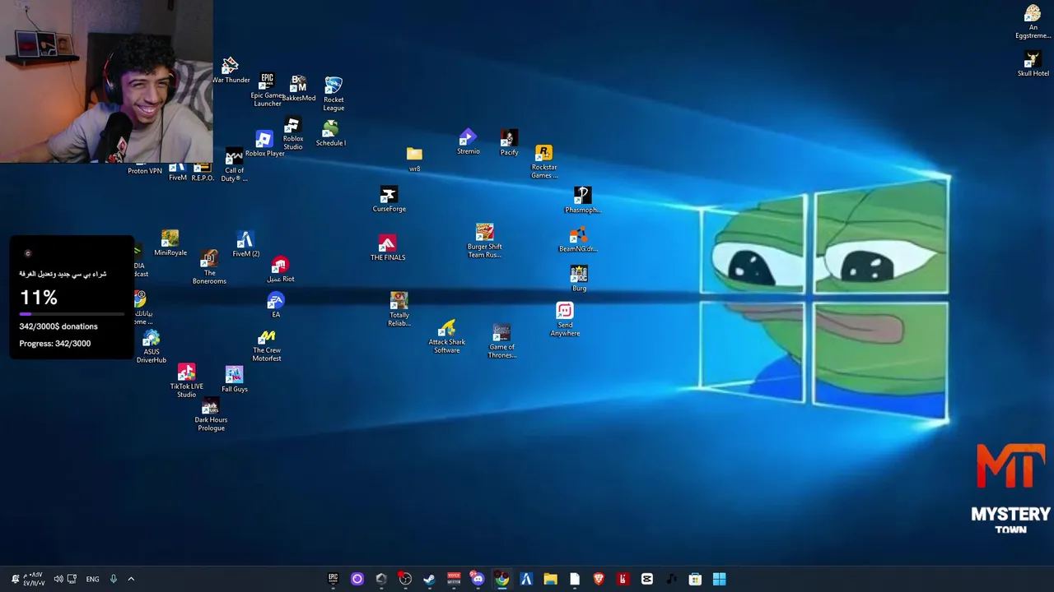Viewport: 1054px width, 592px height.
Task: Switch to Steam in taskbar
Action: (x=429, y=579)
